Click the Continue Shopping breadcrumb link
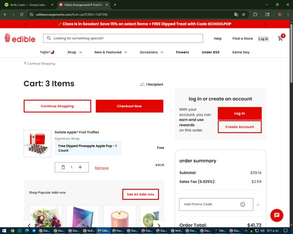Image resolution: width=293 pixels, height=234 pixels. 40,64
